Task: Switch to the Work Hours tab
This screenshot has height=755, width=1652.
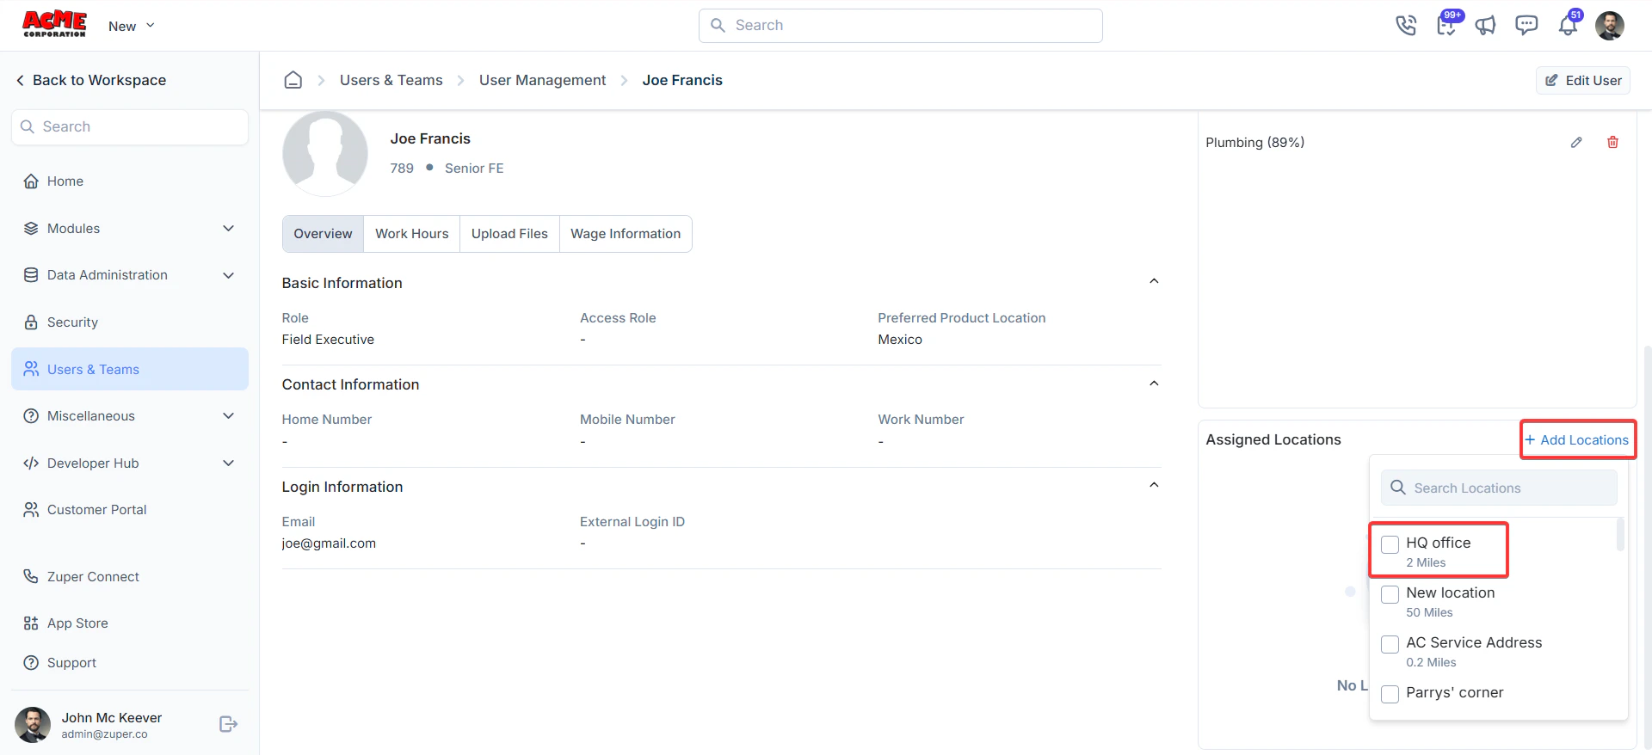Action: coord(412,234)
